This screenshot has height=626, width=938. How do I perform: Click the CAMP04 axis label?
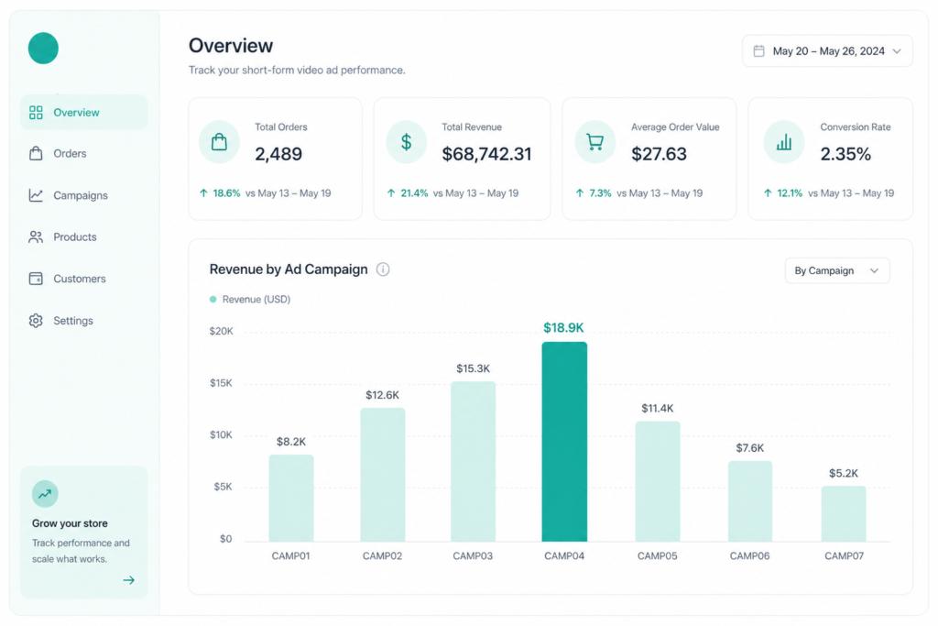pyautogui.click(x=564, y=556)
